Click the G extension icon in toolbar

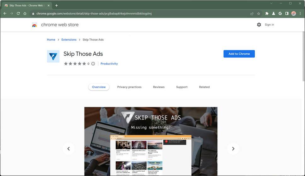(280, 14)
